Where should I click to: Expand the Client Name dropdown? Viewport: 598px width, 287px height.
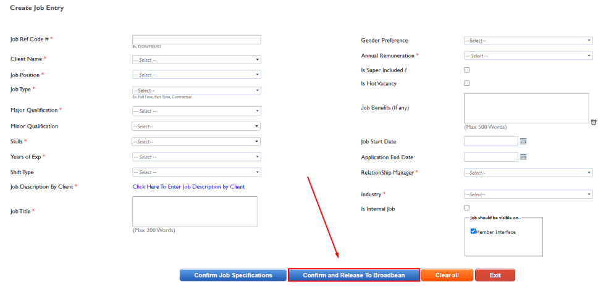(x=196, y=60)
